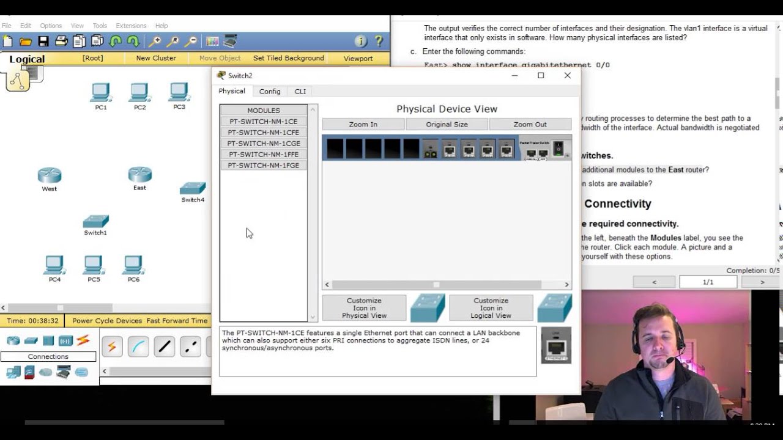The width and height of the screenshot is (783, 440).
Task: Select Multiuser Connection category
Action: click(81, 372)
